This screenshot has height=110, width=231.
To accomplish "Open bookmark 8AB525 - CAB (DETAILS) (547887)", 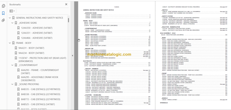I will (x=38, y=104).
